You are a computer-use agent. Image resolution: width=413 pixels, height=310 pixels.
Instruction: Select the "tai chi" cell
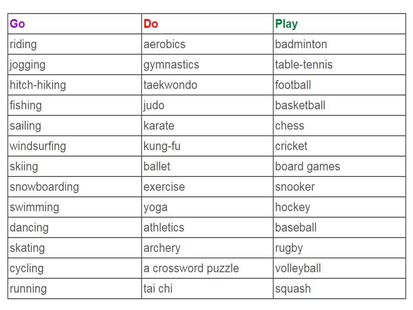tap(158, 288)
